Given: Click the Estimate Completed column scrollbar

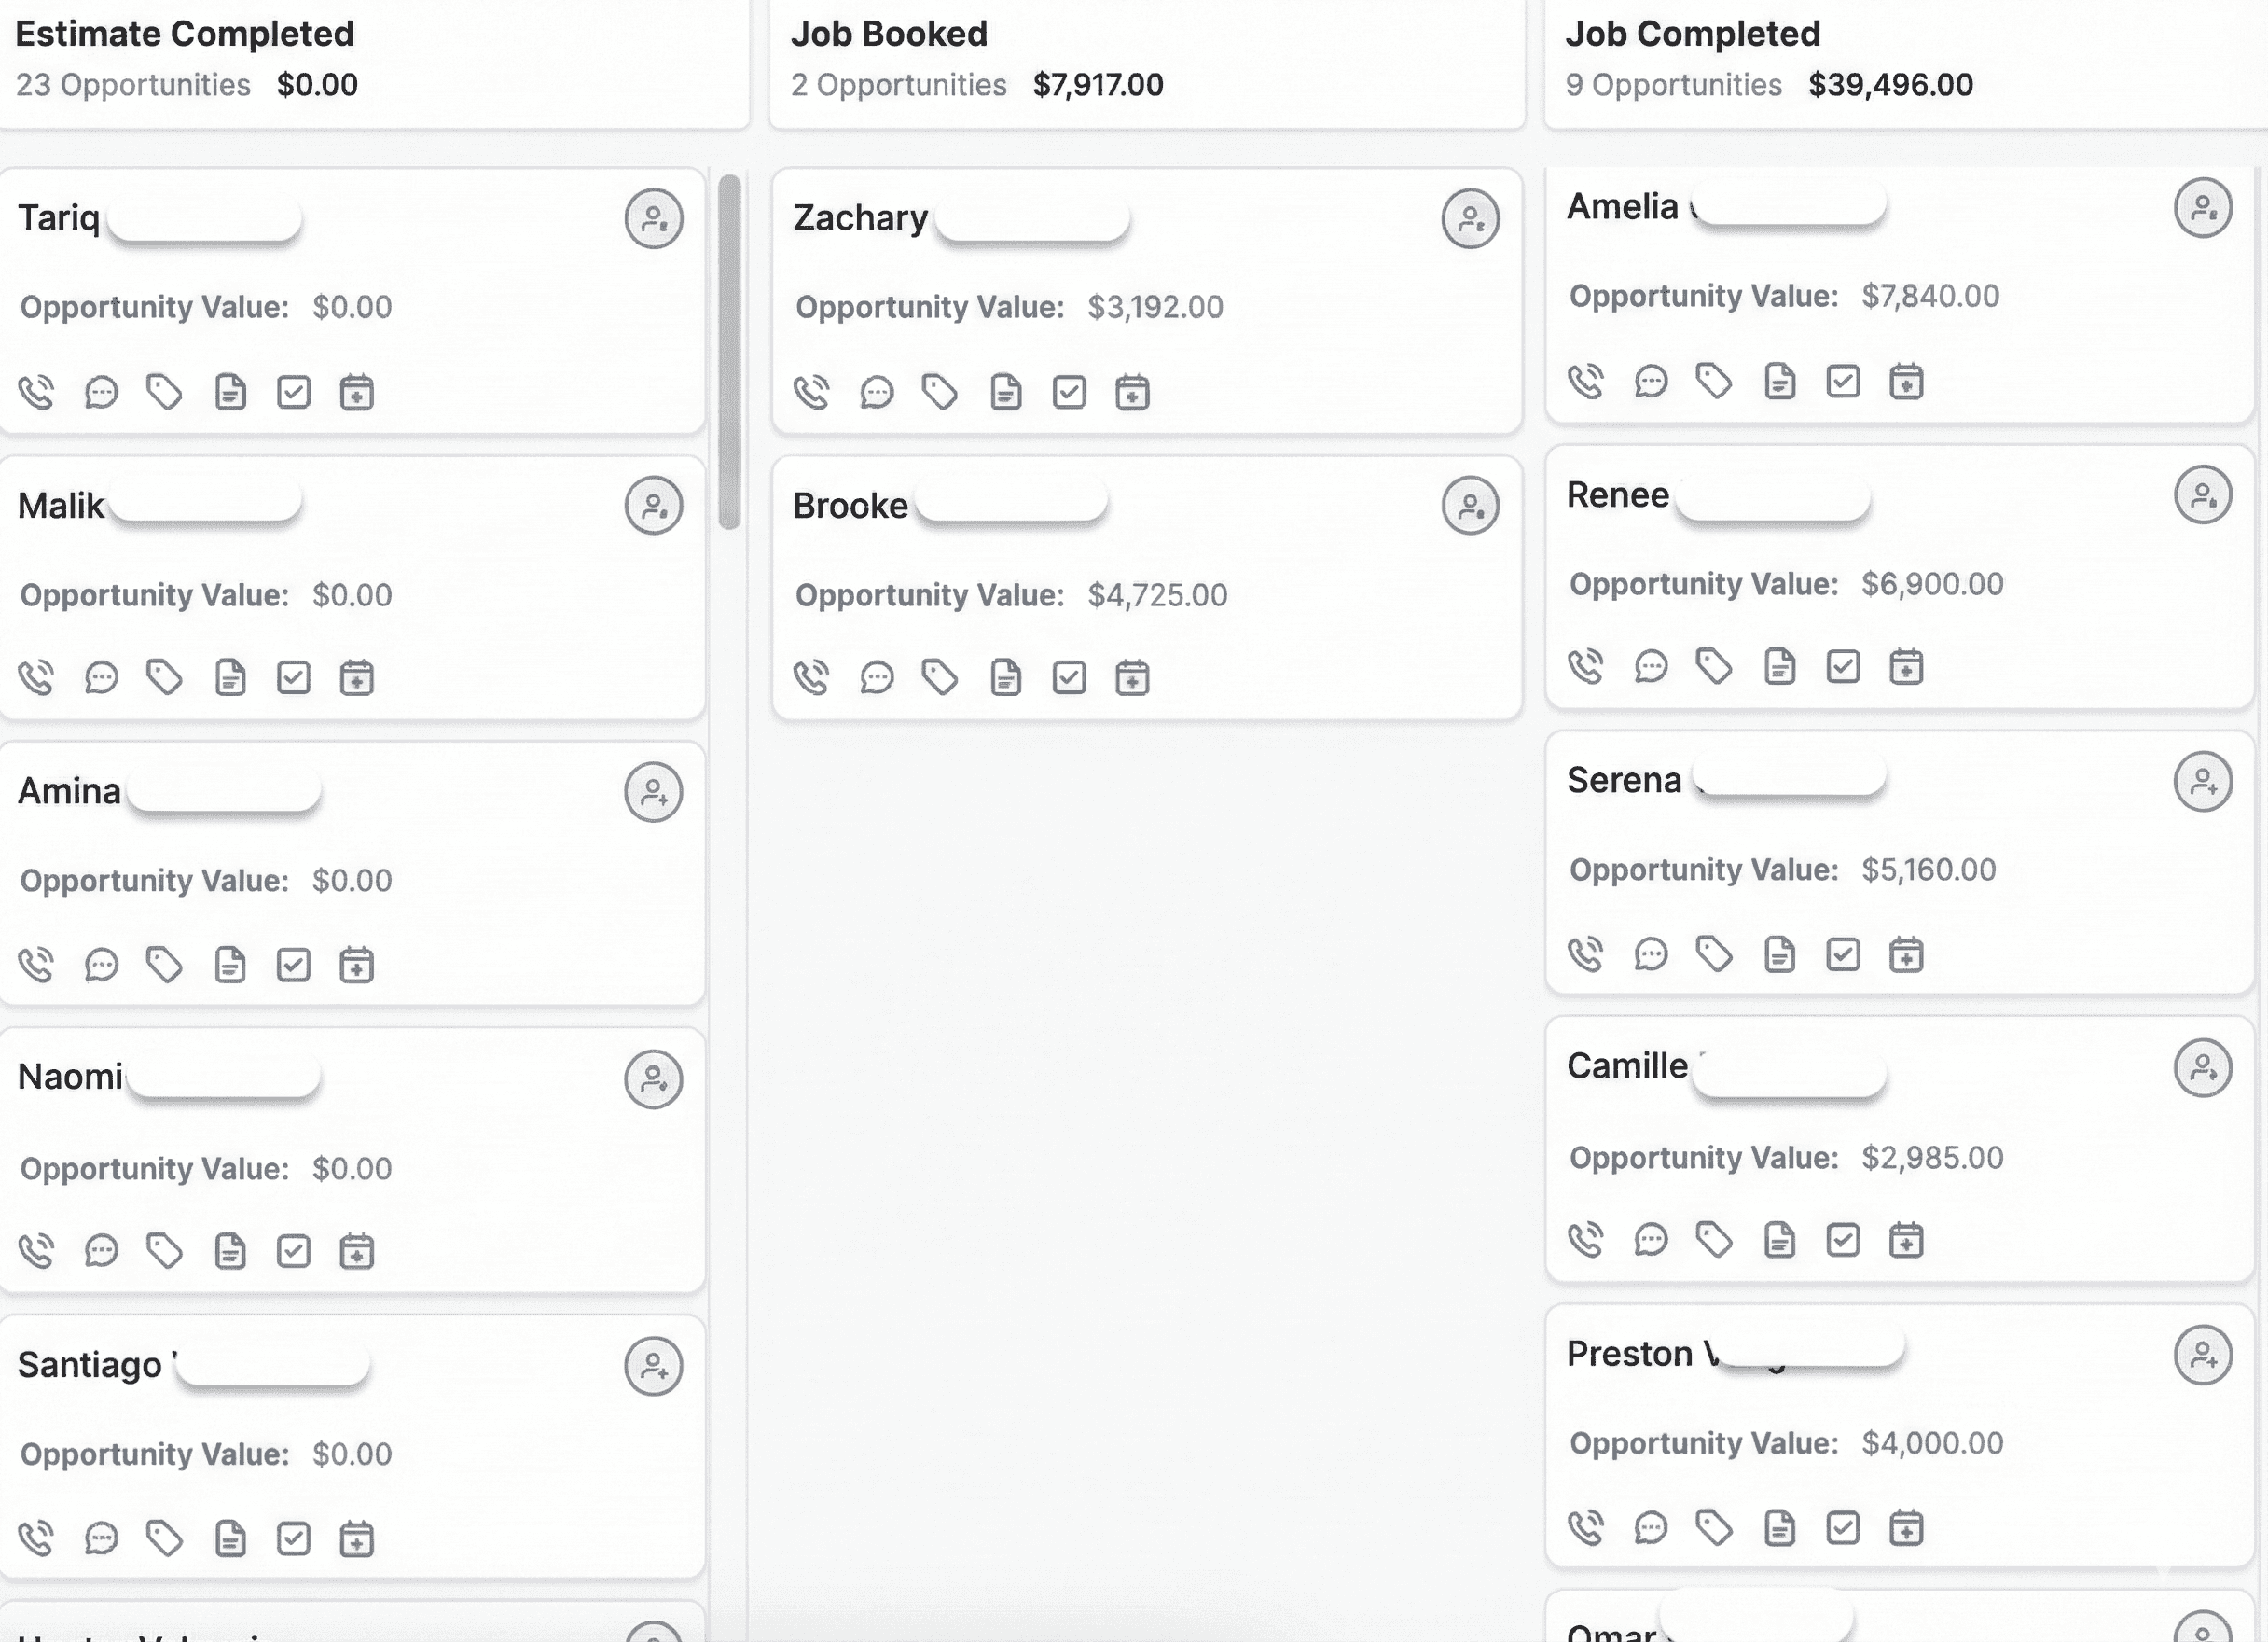Looking at the screenshot, I should click(730, 350).
